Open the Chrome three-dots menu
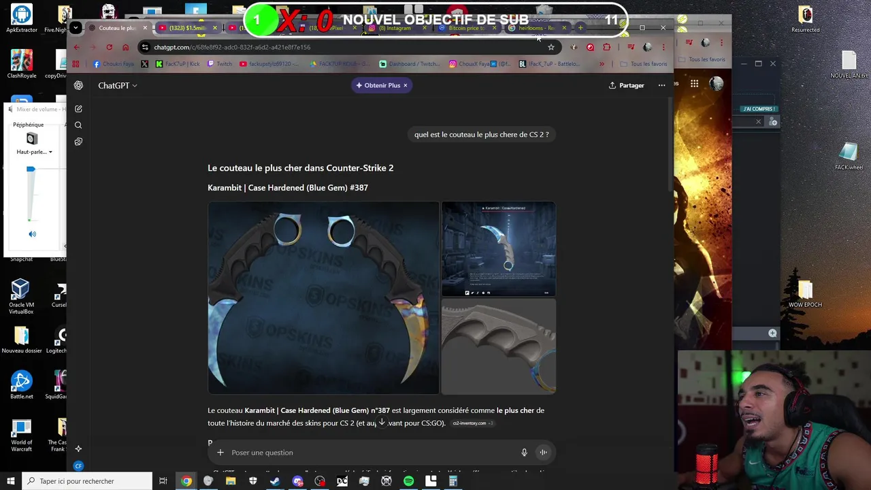 click(x=663, y=47)
